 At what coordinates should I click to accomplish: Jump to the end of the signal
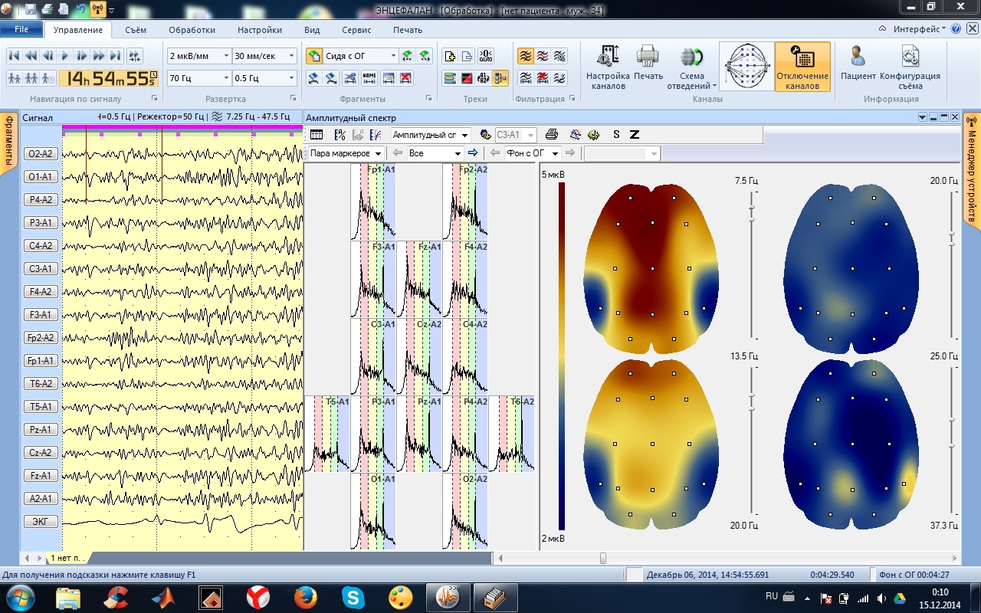tap(116, 56)
